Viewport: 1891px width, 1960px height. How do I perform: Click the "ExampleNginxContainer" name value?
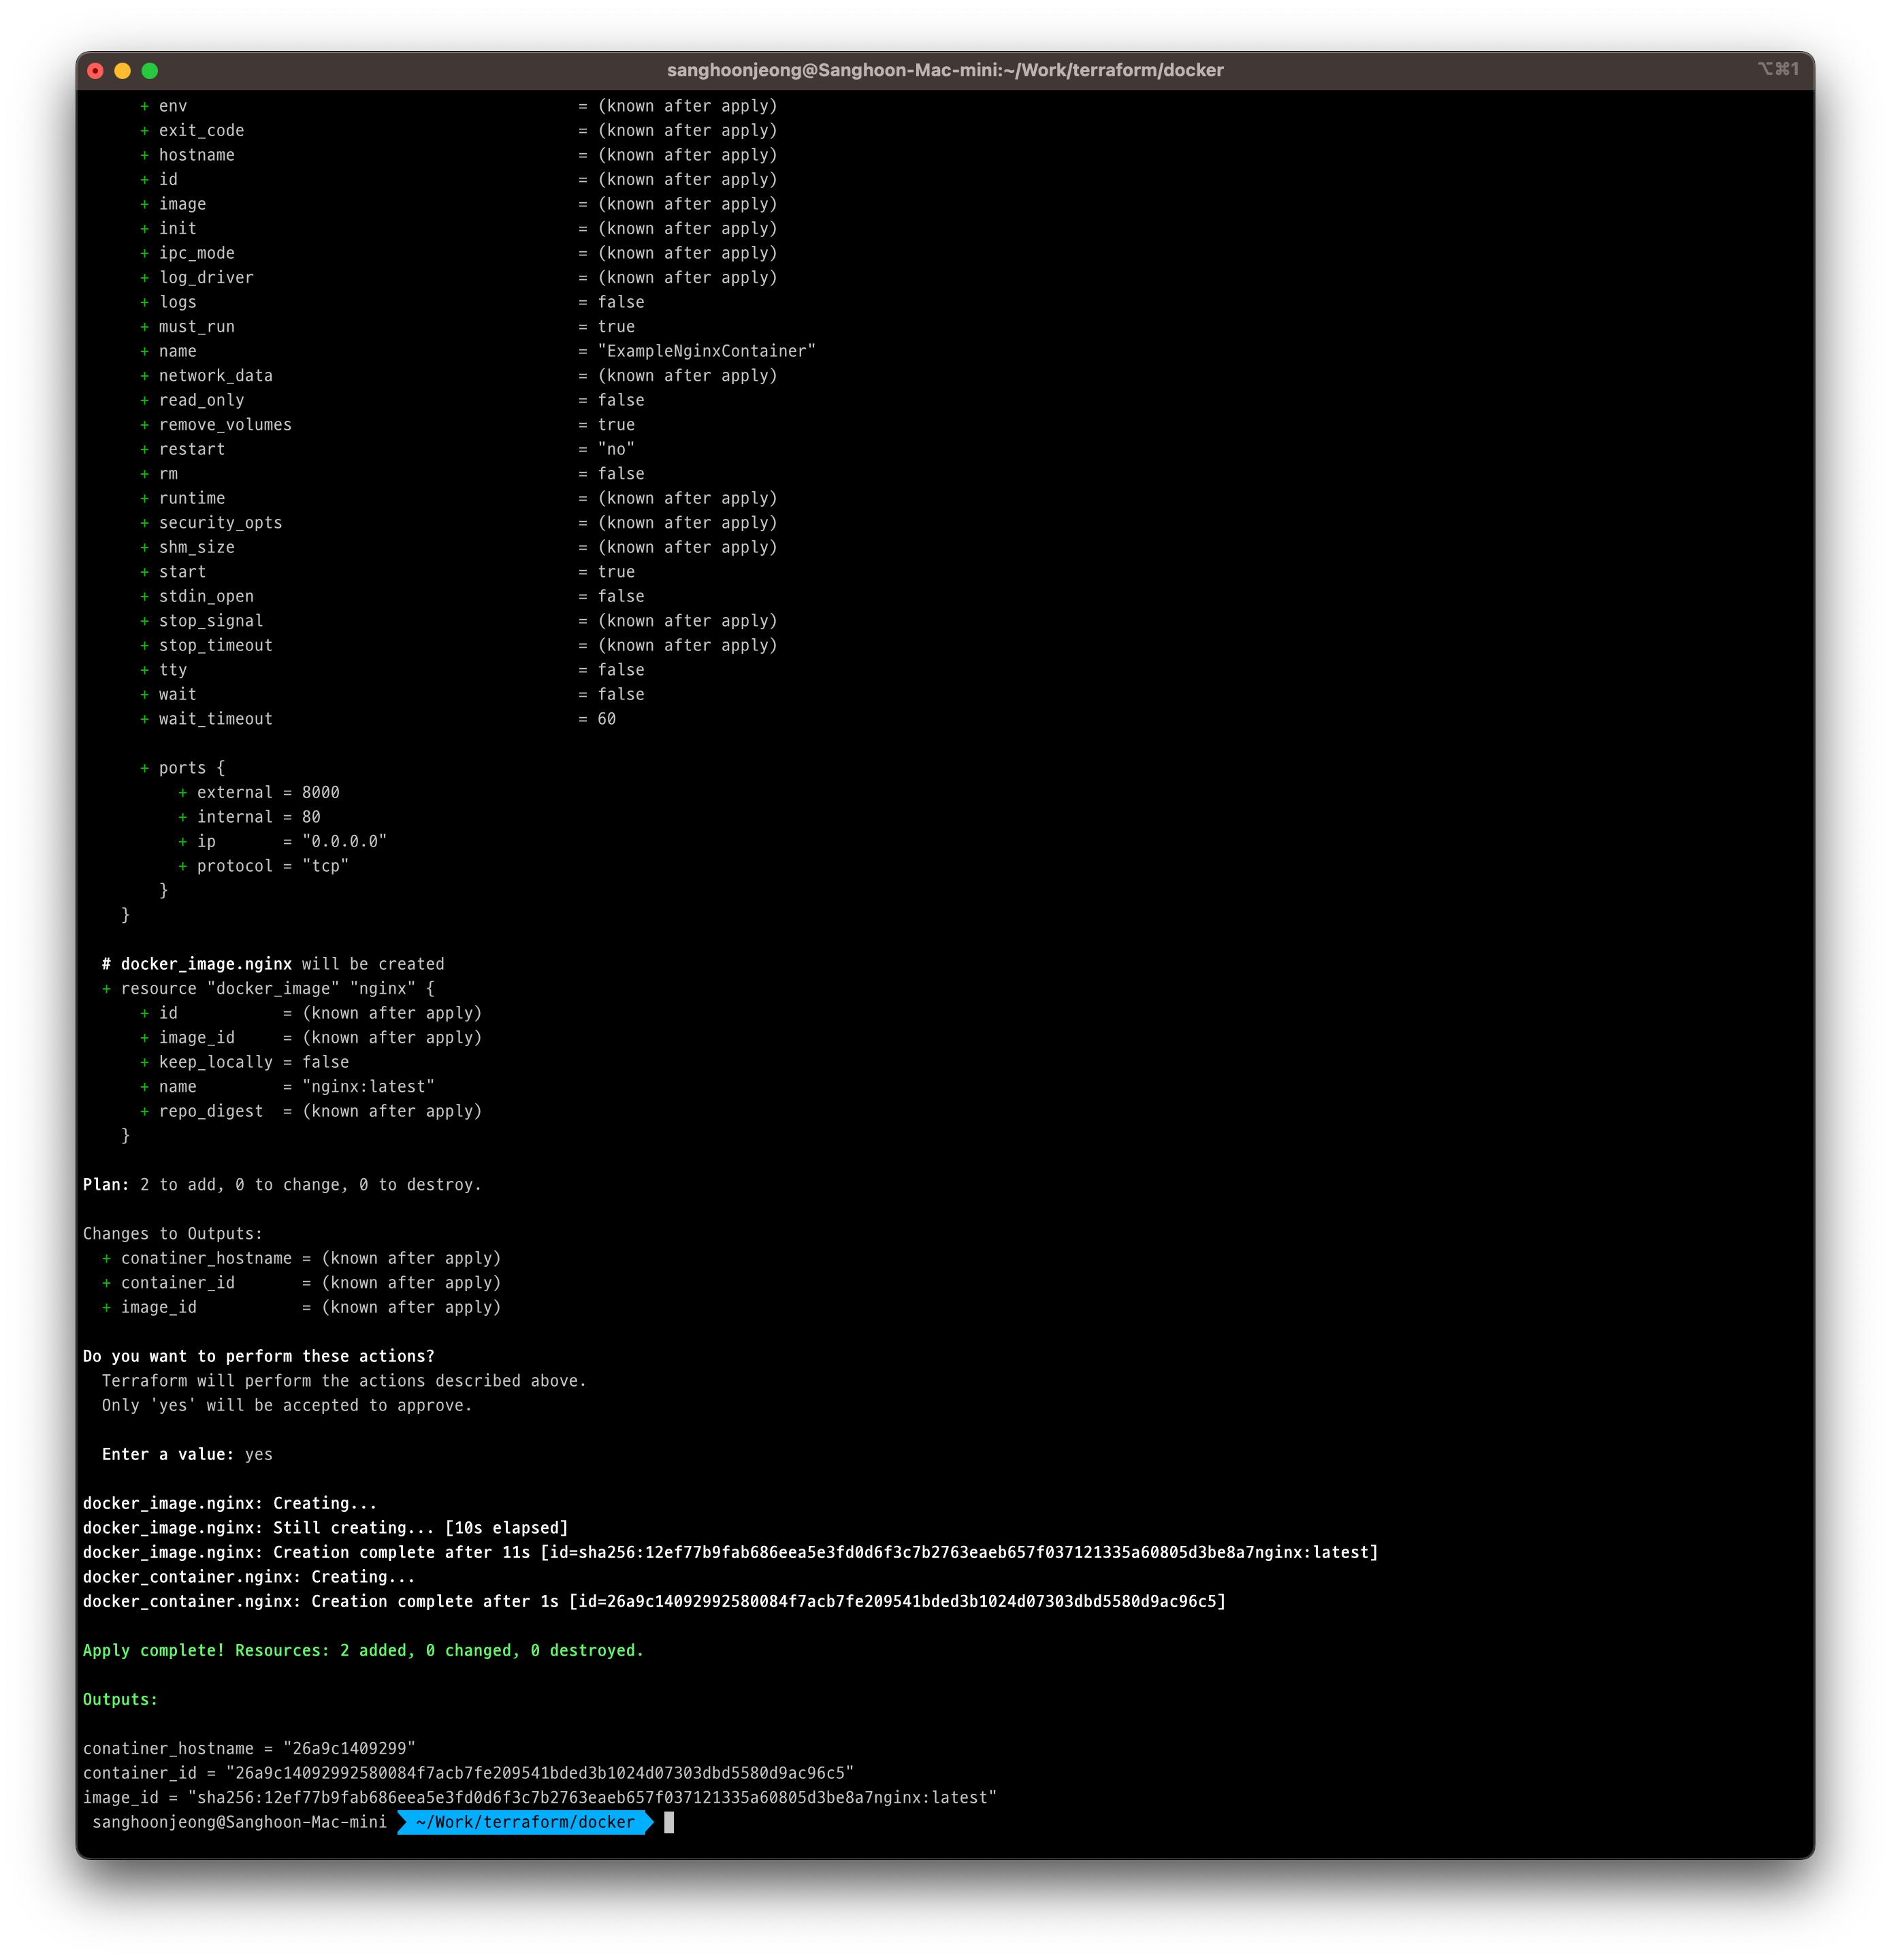click(x=706, y=351)
